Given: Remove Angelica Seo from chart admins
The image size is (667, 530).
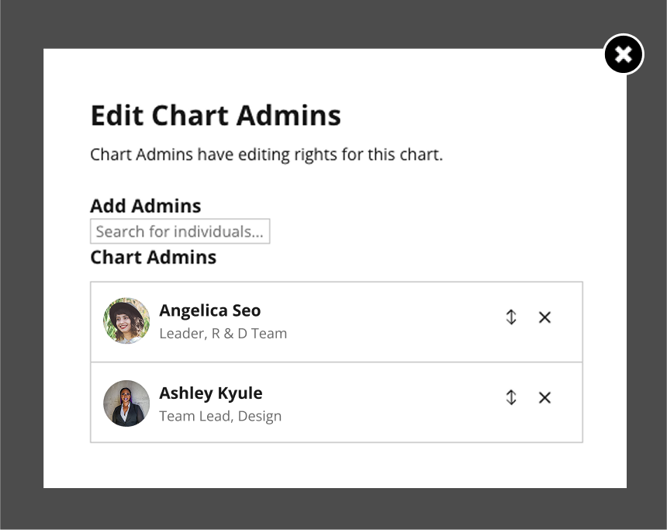Looking at the screenshot, I should click(544, 317).
